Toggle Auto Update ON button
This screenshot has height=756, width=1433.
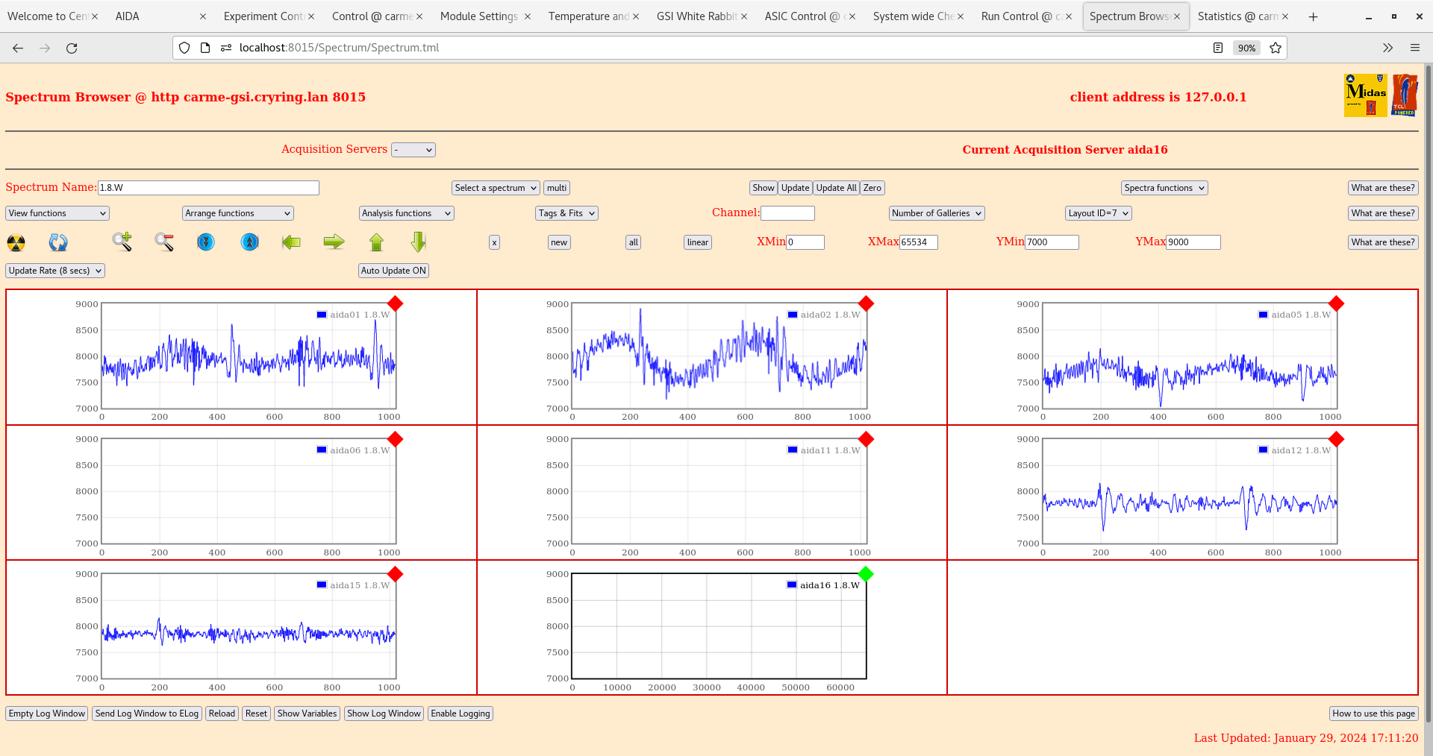pos(393,270)
